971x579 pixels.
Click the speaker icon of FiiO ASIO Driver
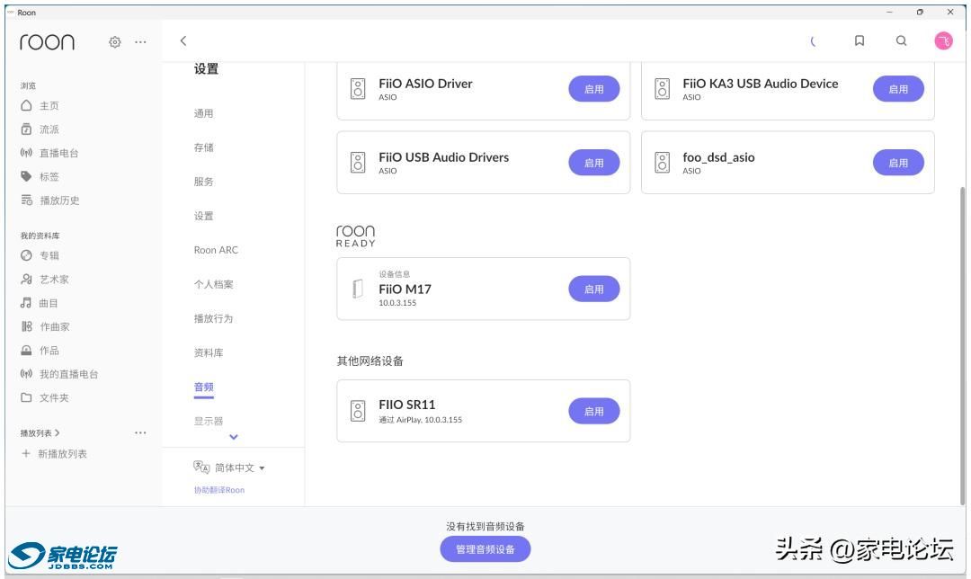click(358, 88)
